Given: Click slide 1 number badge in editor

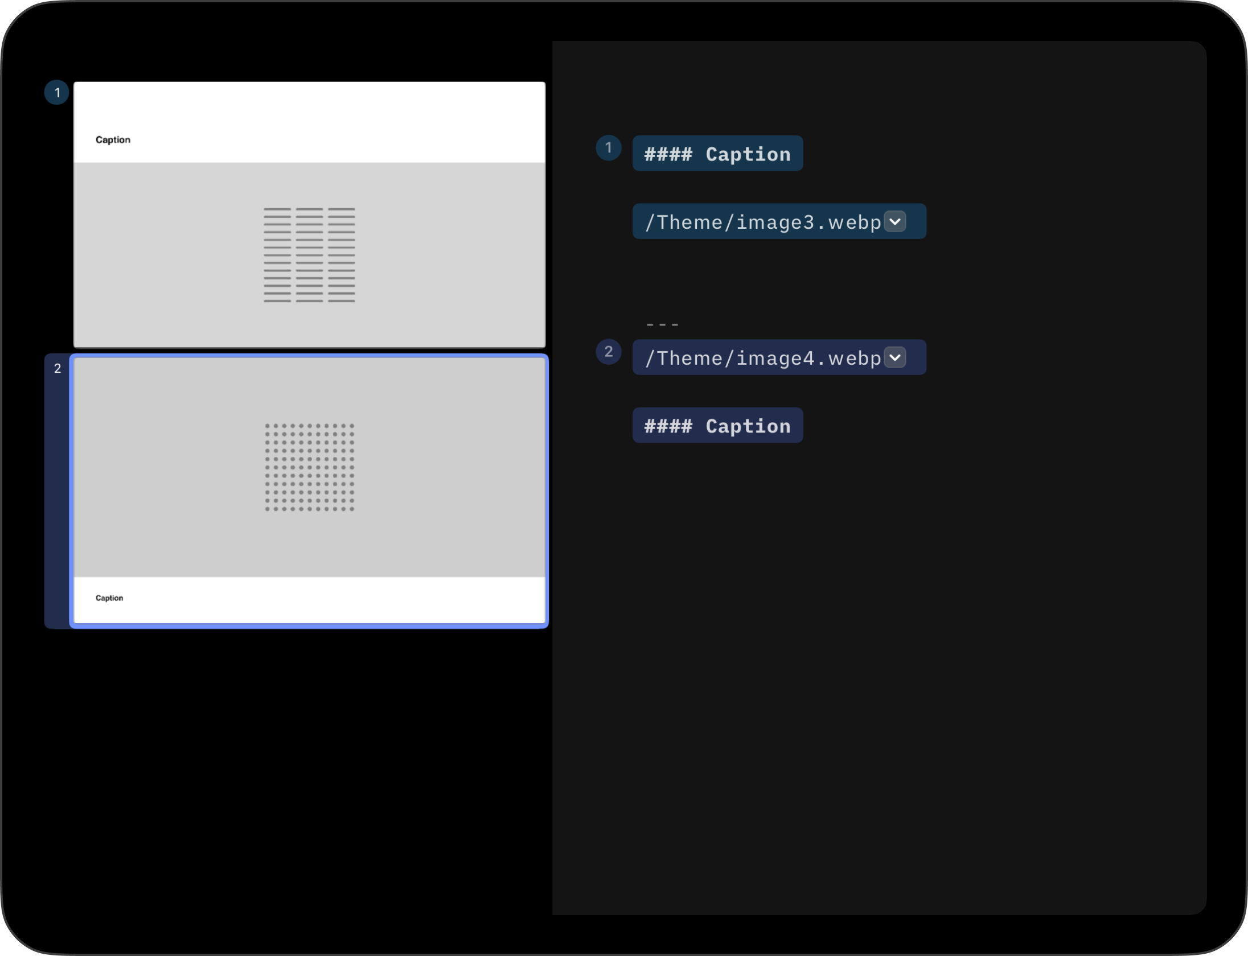Looking at the screenshot, I should (608, 148).
